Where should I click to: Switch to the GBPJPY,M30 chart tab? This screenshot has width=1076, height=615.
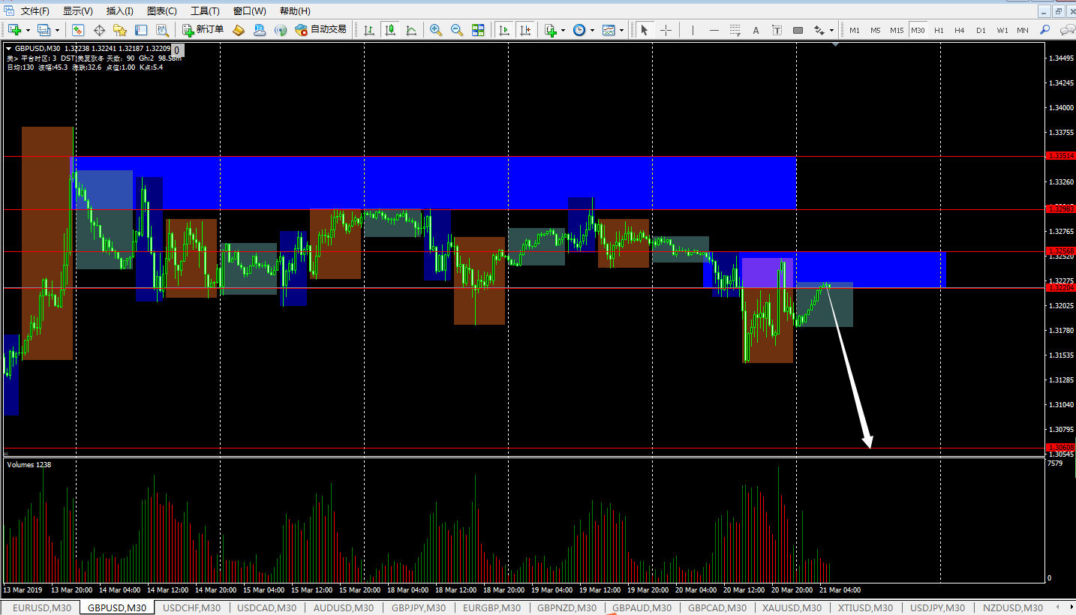[419, 607]
